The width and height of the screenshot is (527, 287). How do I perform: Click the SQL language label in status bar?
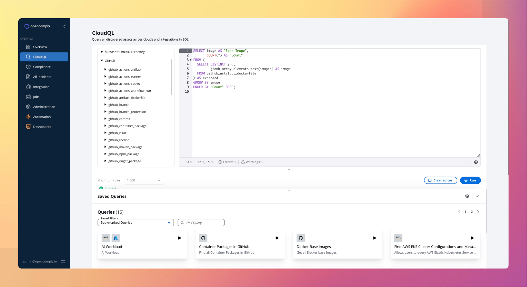coord(189,162)
